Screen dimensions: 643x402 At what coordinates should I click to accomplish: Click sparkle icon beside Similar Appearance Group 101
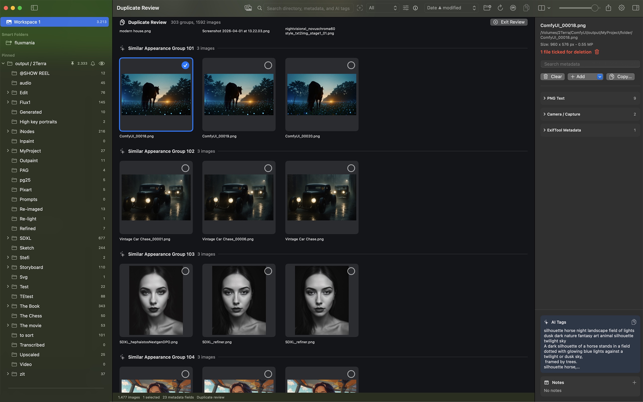[122, 48]
